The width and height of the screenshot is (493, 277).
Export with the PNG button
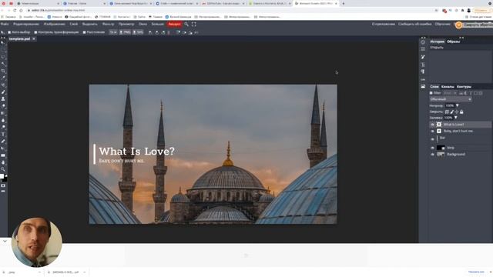(125, 32)
